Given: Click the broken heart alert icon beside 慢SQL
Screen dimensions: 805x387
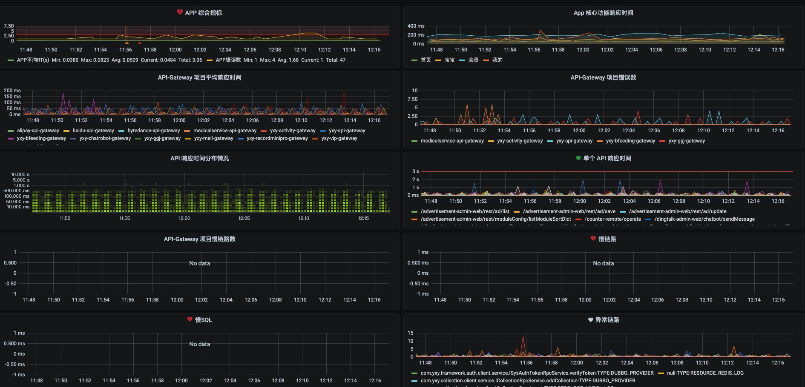Looking at the screenshot, I should pyautogui.click(x=190, y=319).
